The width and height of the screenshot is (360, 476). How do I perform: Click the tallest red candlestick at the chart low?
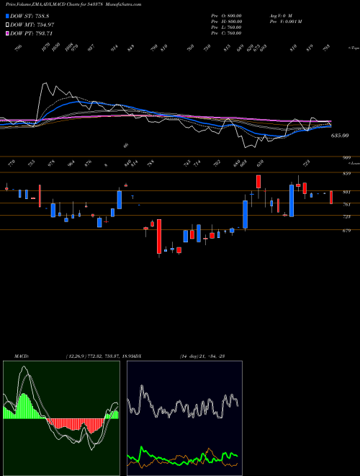coord(159,237)
